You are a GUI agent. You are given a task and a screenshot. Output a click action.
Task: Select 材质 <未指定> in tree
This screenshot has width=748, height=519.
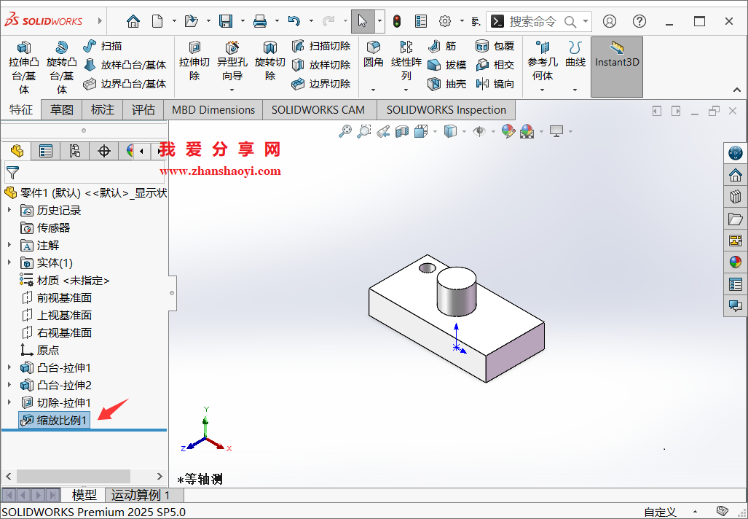(64, 280)
